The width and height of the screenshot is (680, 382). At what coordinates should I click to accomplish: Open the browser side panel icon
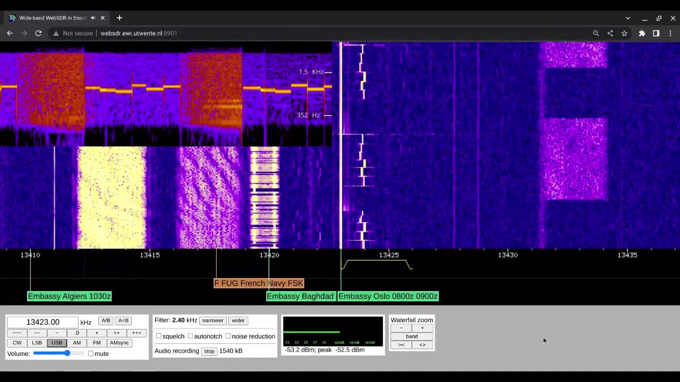(x=656, y=33)
